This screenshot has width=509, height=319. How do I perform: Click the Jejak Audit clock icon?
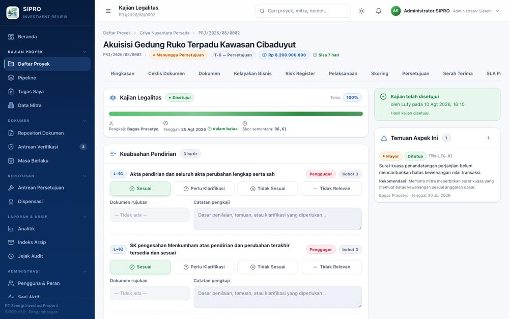[x=11, y=256]
